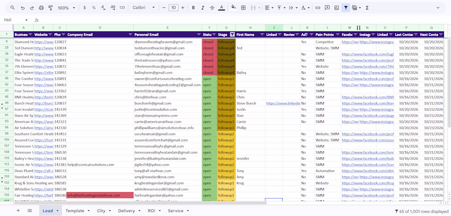
Task: Toggle italic formatting
Action: pyautogui.click(x=203, y=8)
